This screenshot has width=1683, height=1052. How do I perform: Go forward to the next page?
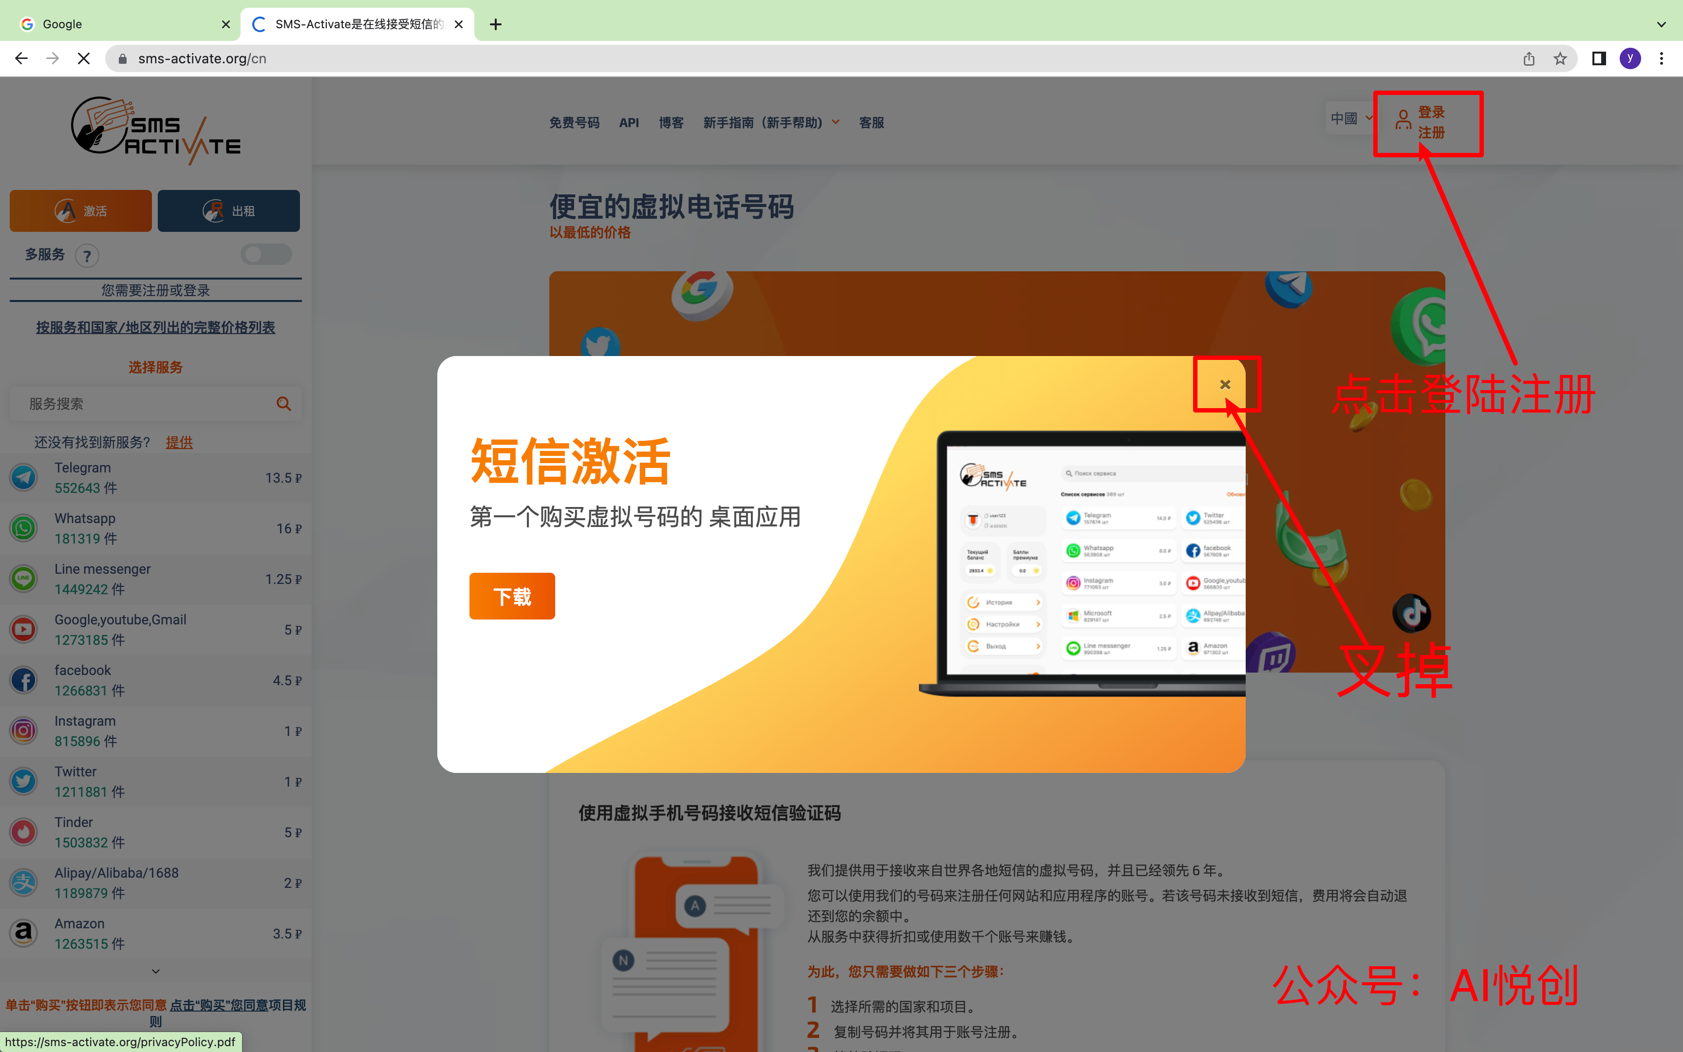[x=52, y=58]
